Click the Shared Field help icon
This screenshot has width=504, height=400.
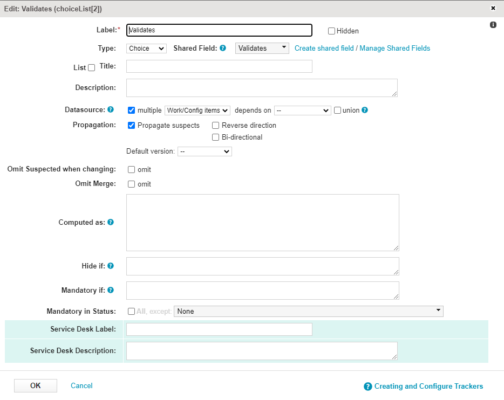click(x=223, y=48)
